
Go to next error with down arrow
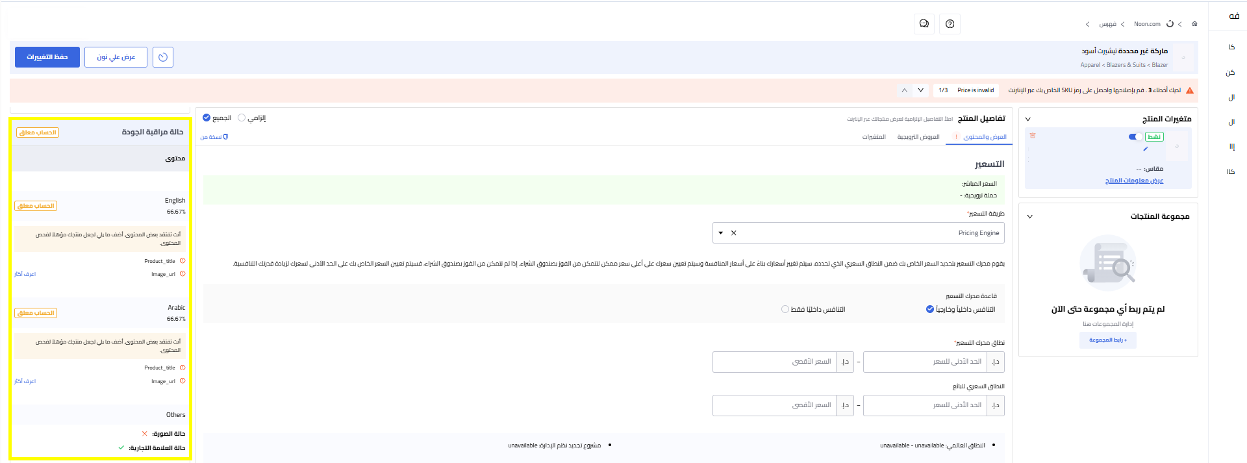point(920,90)
